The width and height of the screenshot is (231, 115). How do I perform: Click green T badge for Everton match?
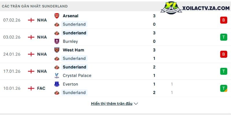pos(223,88)
